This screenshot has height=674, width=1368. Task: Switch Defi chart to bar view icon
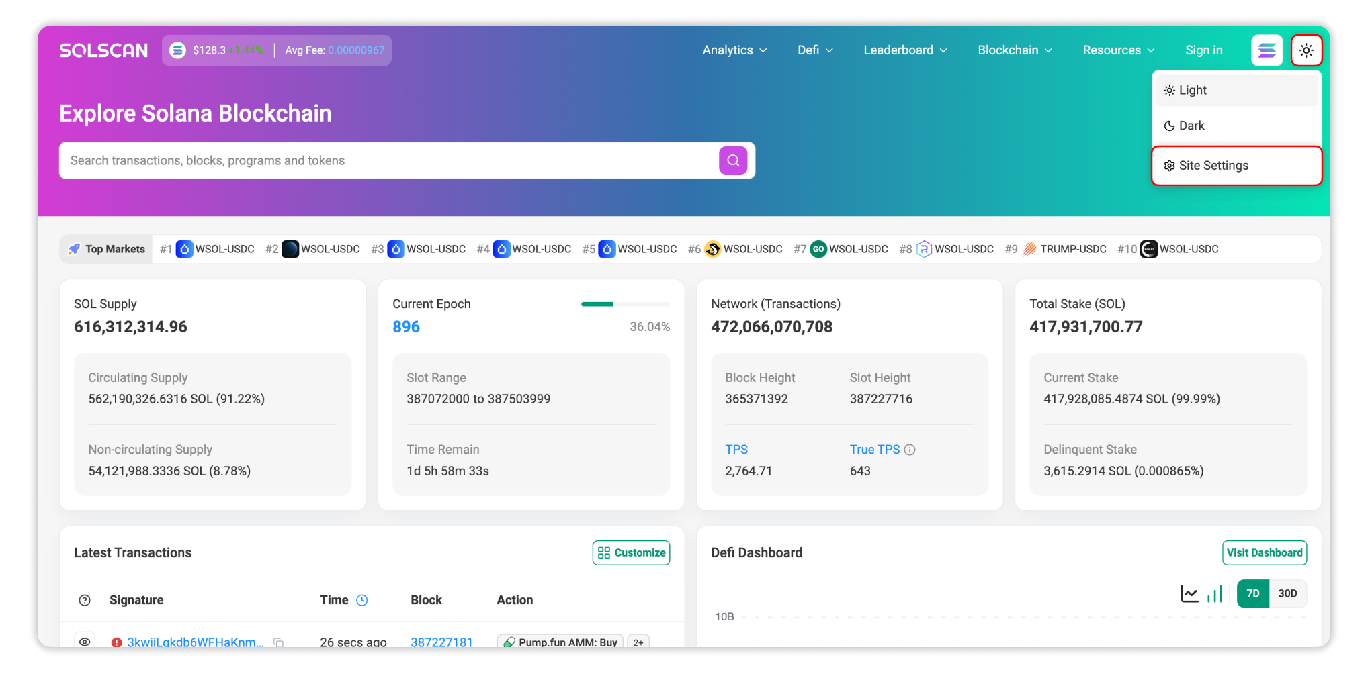(x=1214, y=593)
